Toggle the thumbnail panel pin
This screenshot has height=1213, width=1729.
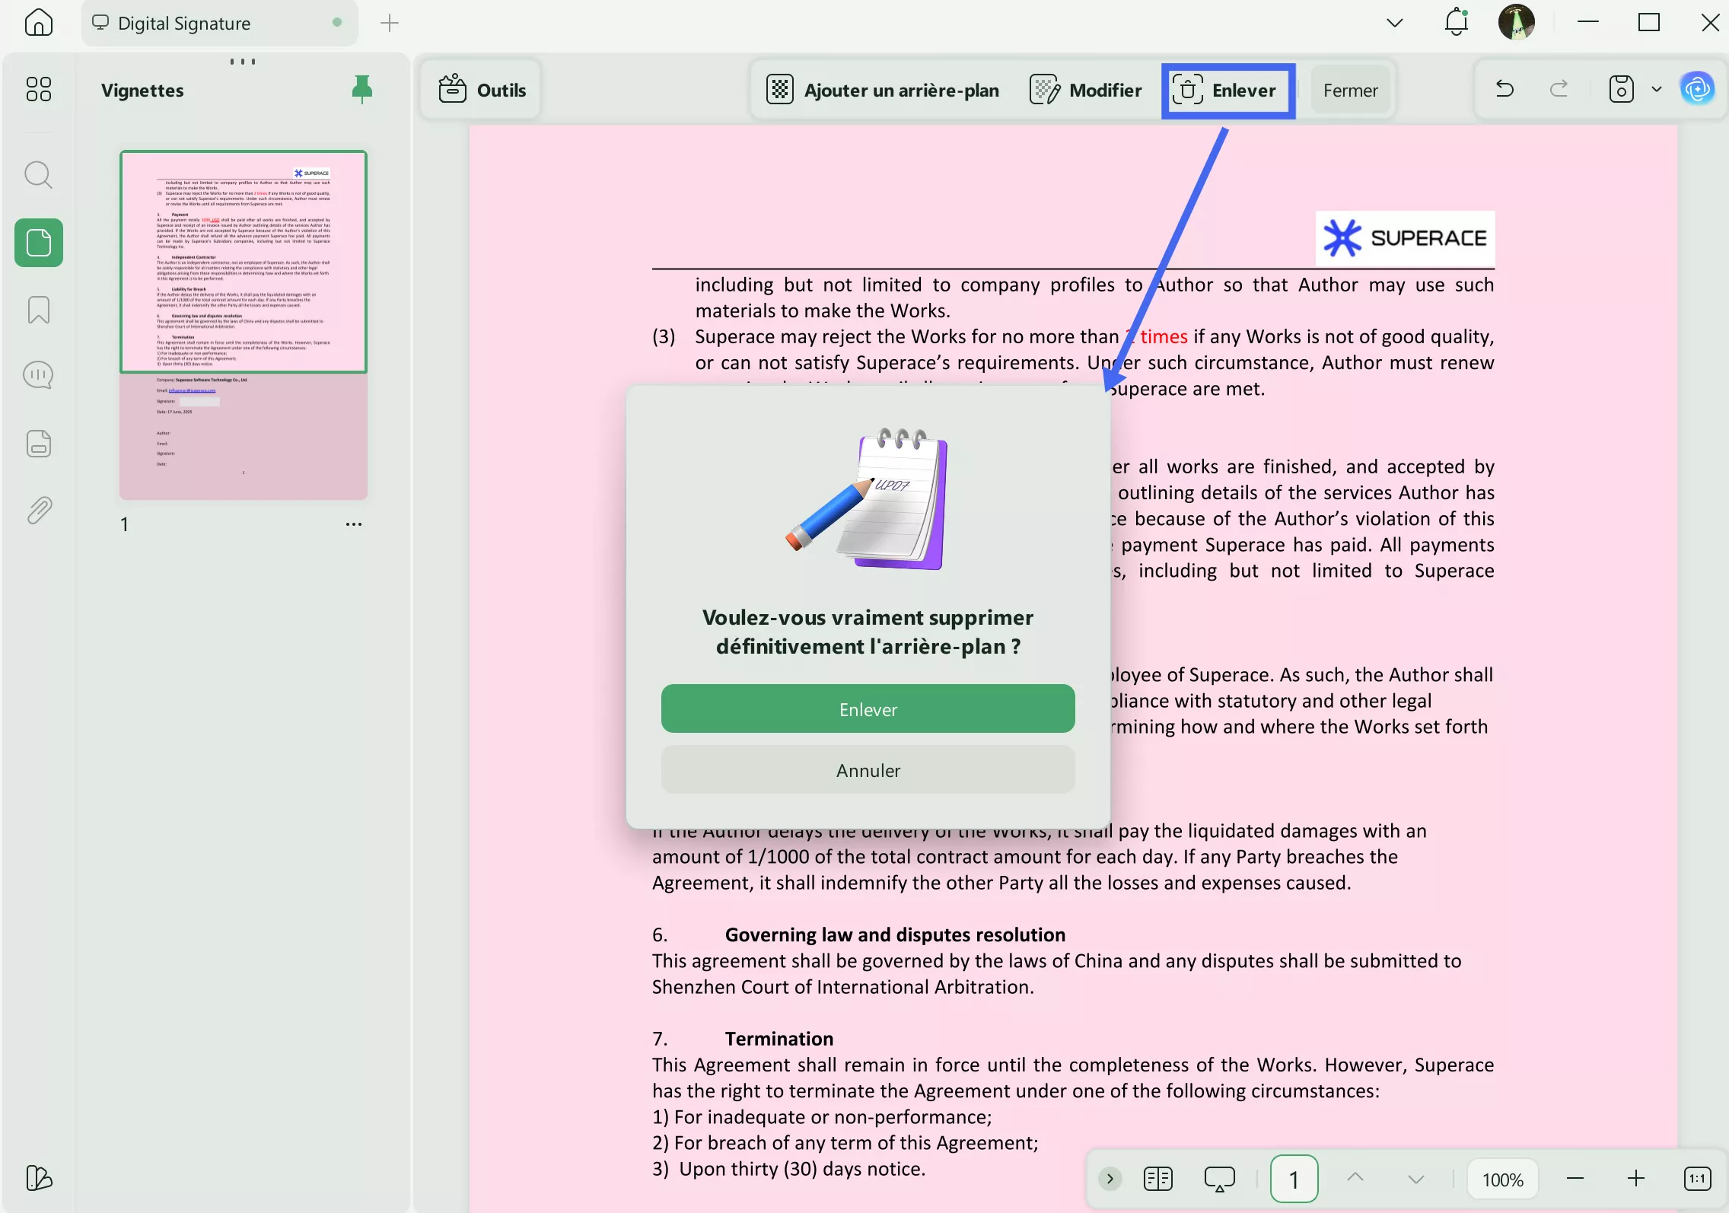tap(361, 89)
